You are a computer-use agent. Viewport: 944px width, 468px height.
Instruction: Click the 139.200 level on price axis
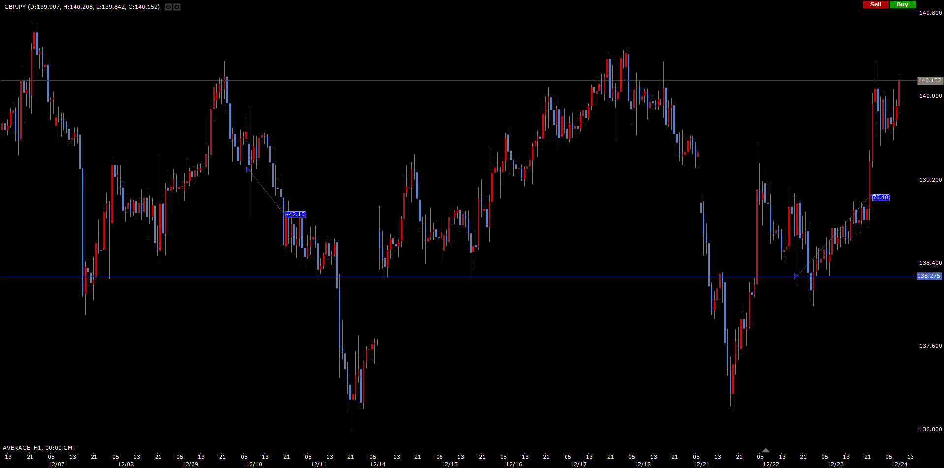click(x=930, y=180)
